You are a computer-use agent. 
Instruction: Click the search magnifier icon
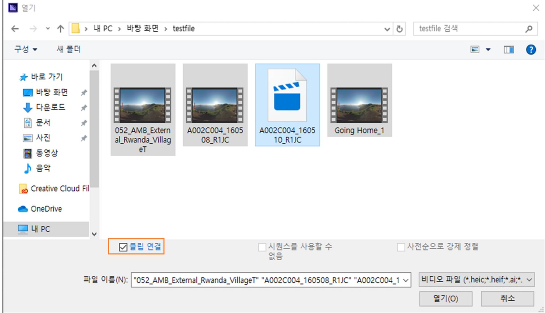[529, 29]
